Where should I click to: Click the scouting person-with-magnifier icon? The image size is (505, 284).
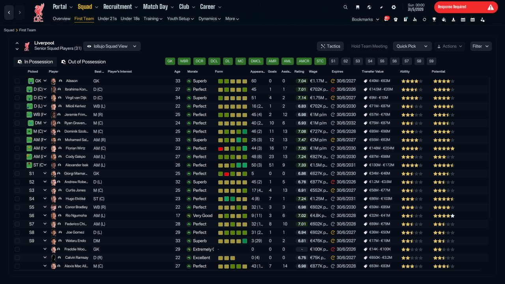tap(415, 19)
